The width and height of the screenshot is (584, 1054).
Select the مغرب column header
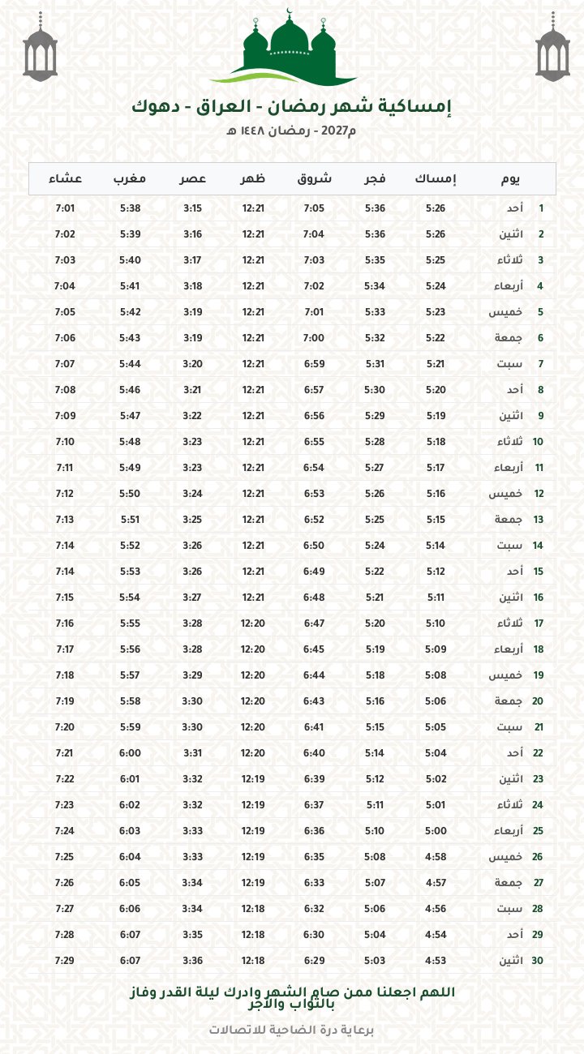click(x=130, y=179)
